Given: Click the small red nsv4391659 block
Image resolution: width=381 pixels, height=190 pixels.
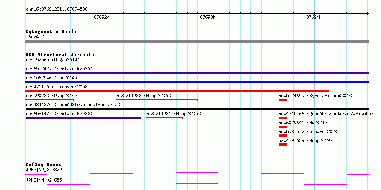Looking at the screenshot, I should tap(283, 145).
